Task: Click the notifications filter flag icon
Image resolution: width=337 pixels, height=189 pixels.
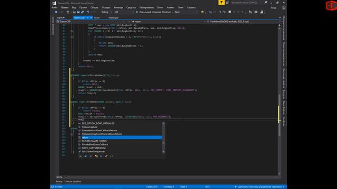Action: coord(221,3)
